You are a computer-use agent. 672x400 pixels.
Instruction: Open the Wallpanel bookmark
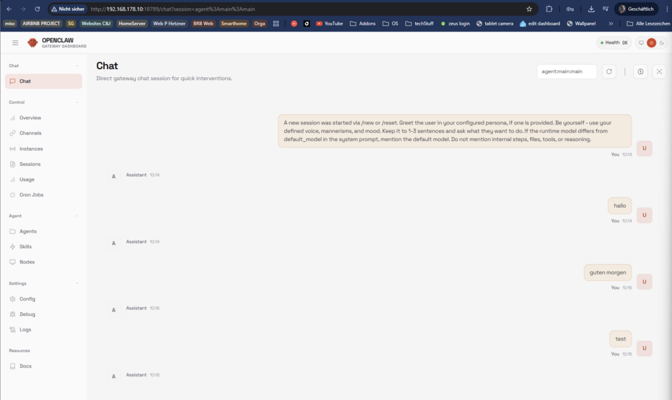coord(581,24)
